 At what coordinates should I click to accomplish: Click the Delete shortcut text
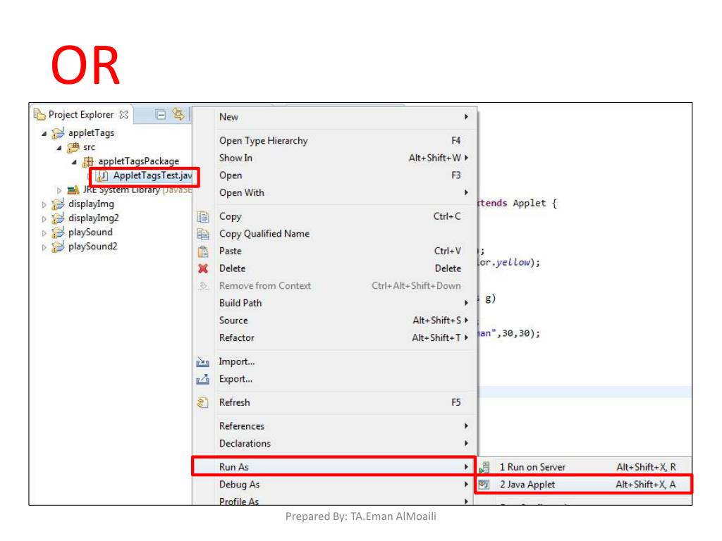click(448, 268)
